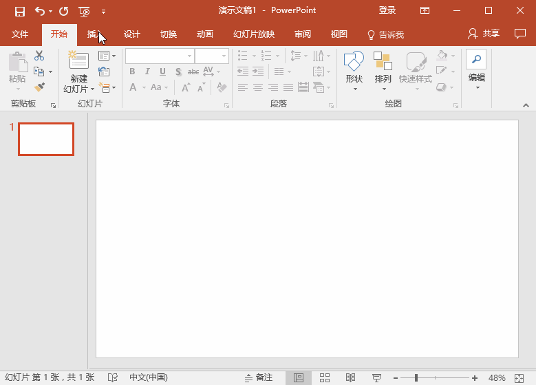Select the Format Painter brush icon

coord(39,87)
